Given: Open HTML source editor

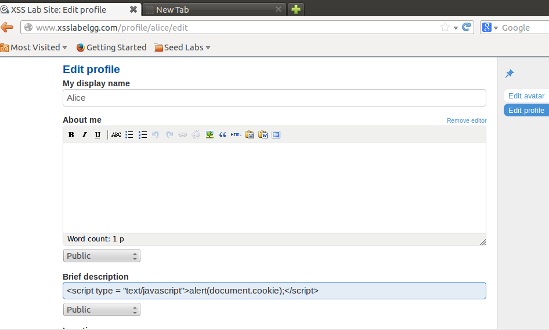Looking at the screenshot, I should (236, 135).
